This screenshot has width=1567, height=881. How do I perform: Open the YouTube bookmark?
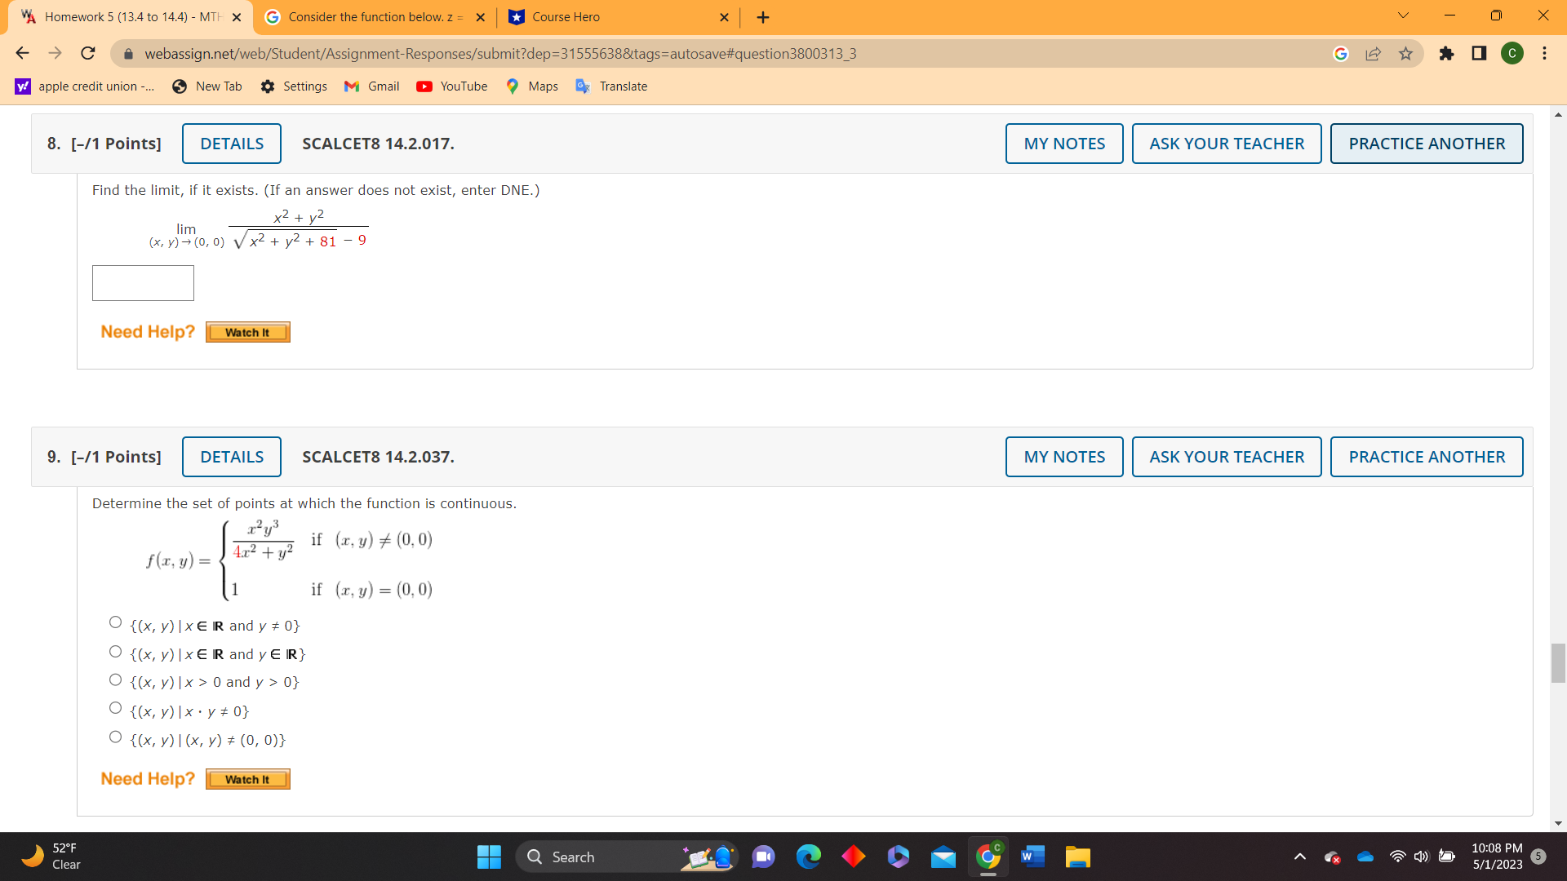pyautogui.click(x=451, y=86)
